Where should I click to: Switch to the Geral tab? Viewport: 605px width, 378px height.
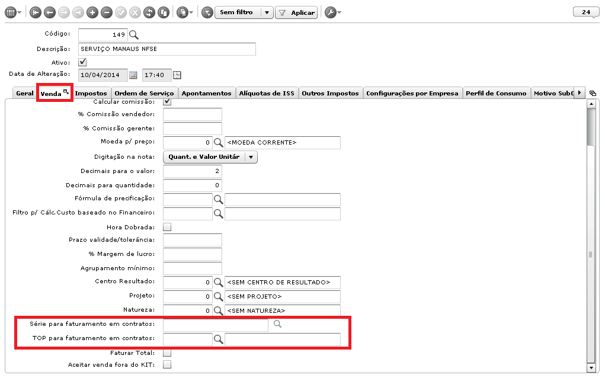coord(25,94)
